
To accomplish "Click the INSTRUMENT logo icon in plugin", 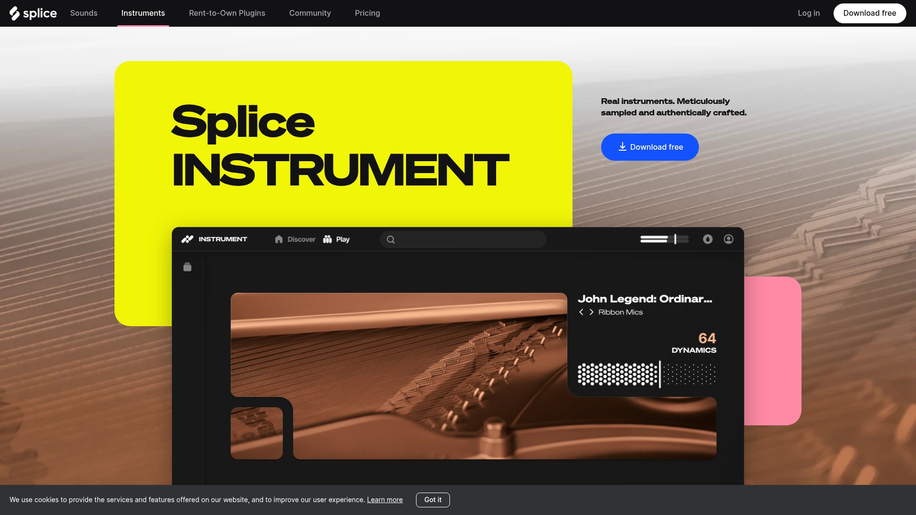I will [187, 239].
